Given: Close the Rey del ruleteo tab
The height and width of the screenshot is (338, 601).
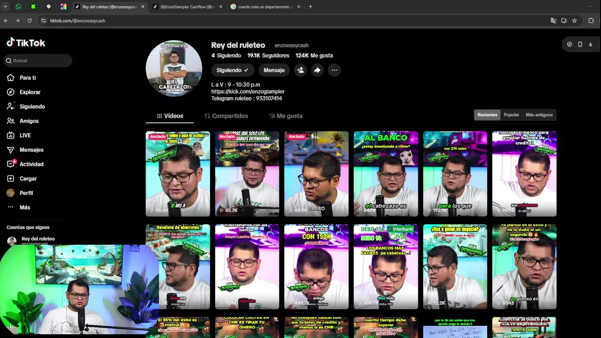Looking at the screenshot, I should [x=143, y=7].
